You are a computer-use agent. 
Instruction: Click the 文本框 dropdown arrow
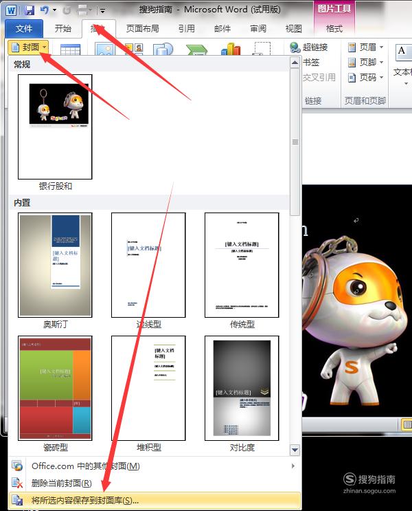tap(406, 84)
